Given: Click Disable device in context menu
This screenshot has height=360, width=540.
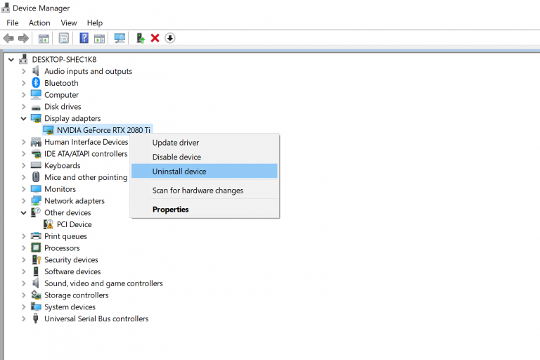Looking at the screenshot, I should click(x=176, y=157).
